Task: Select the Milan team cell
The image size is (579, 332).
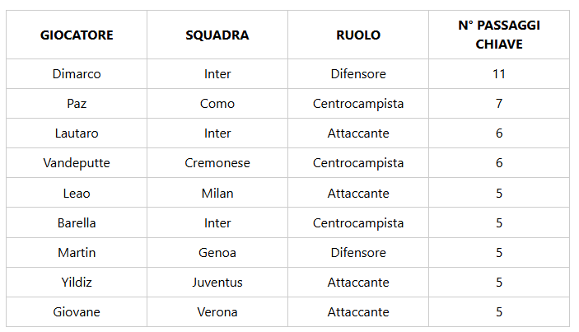Action: click(x=217, y=194)
